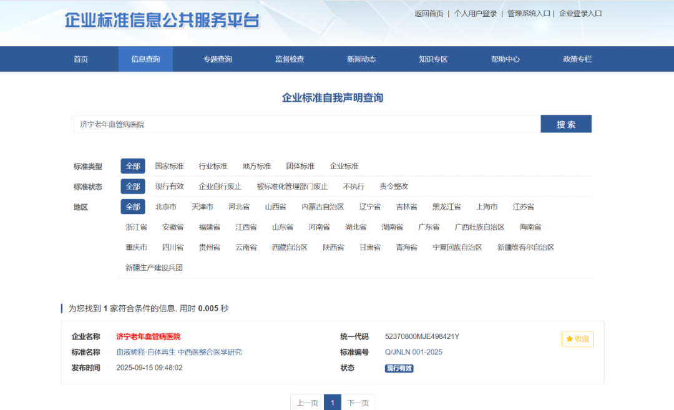Click the star 收藏 favorite button
This screenshot has width=674, height=410.
[x=577, y=339]
